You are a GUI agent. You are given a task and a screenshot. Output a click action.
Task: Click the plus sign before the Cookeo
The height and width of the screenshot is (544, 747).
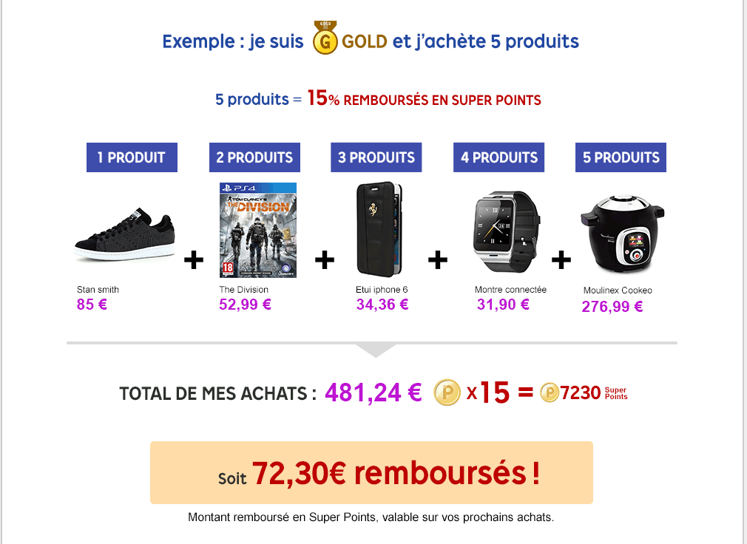point(561,260)
